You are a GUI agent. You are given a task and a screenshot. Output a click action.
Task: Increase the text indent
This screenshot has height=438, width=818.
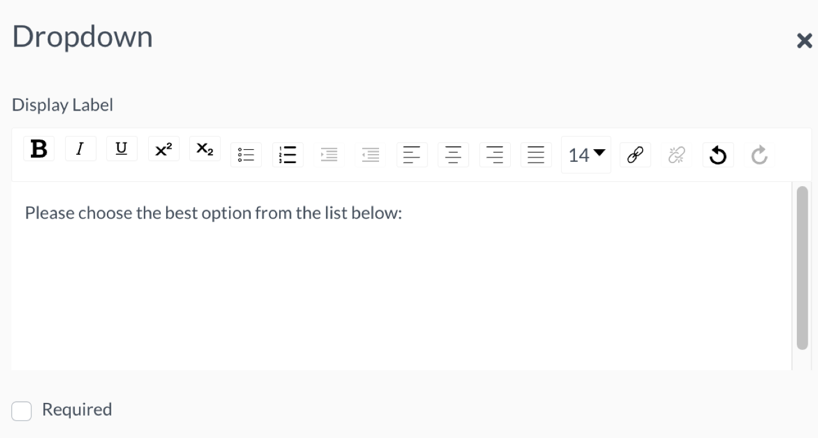329,155
